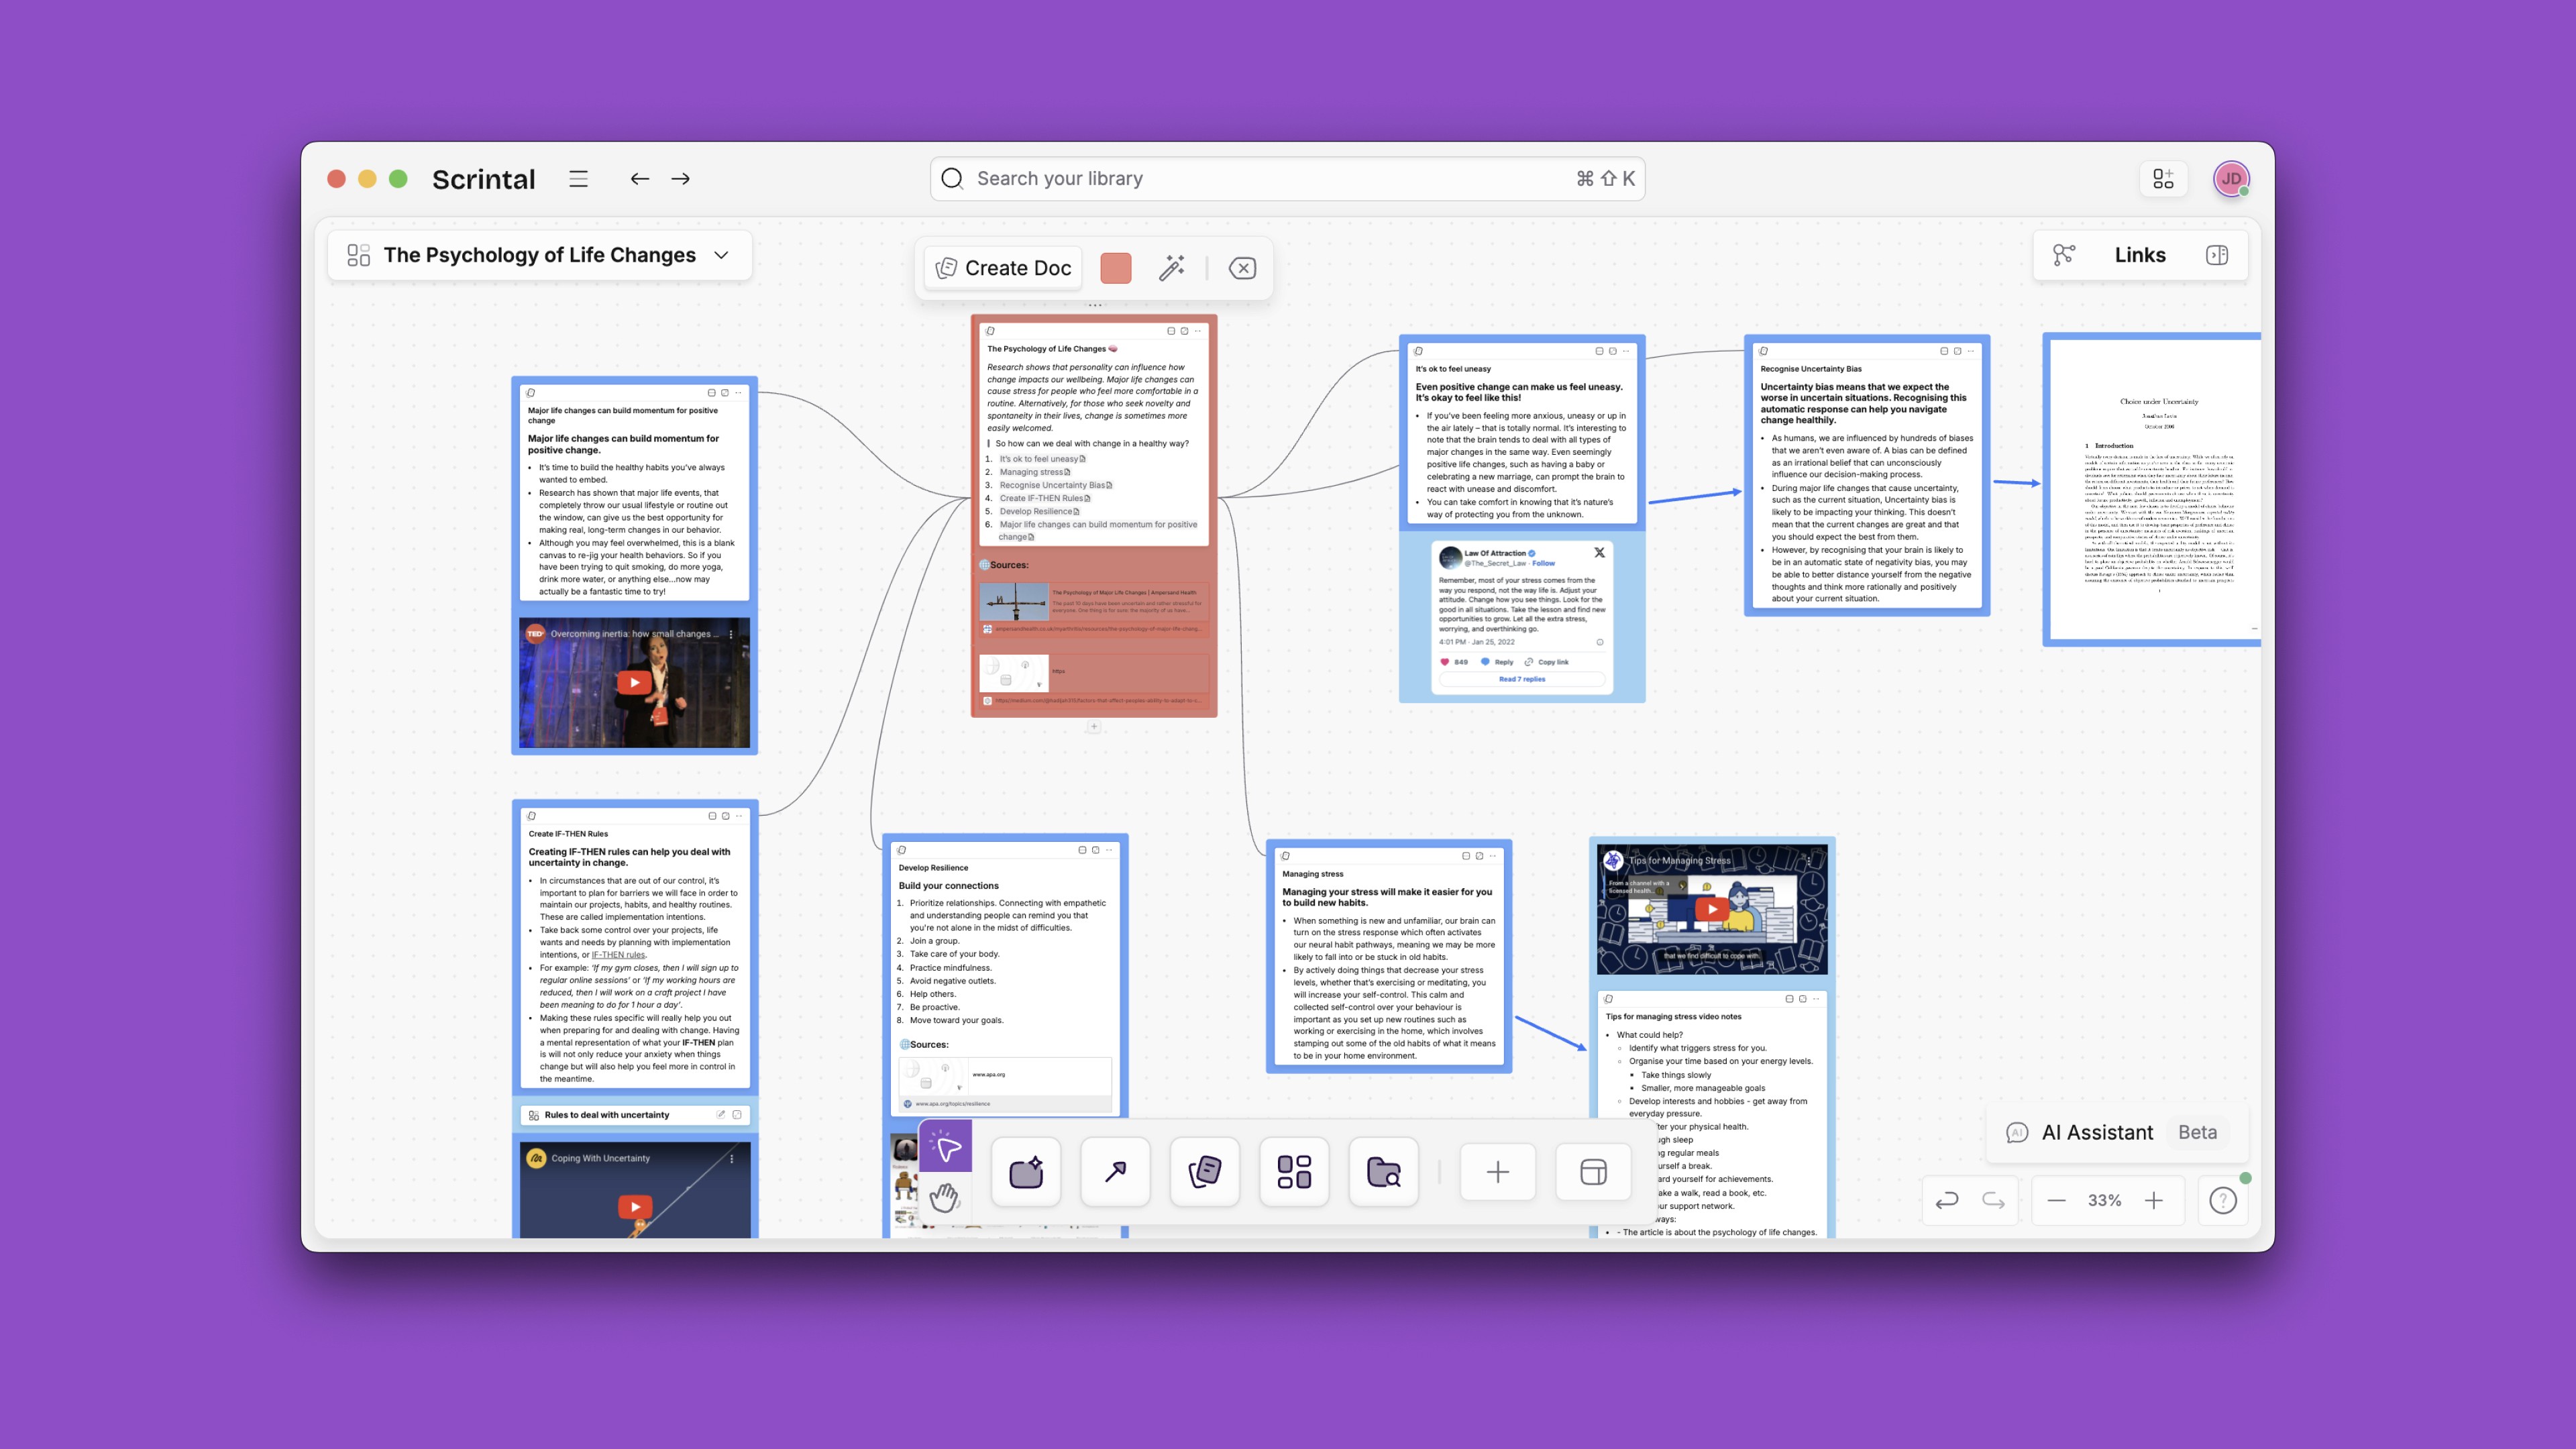This screenshot has width=2576, height=1449.
Task: Open the plus add menu in toolbar
Action: tap(1497, 1172)
